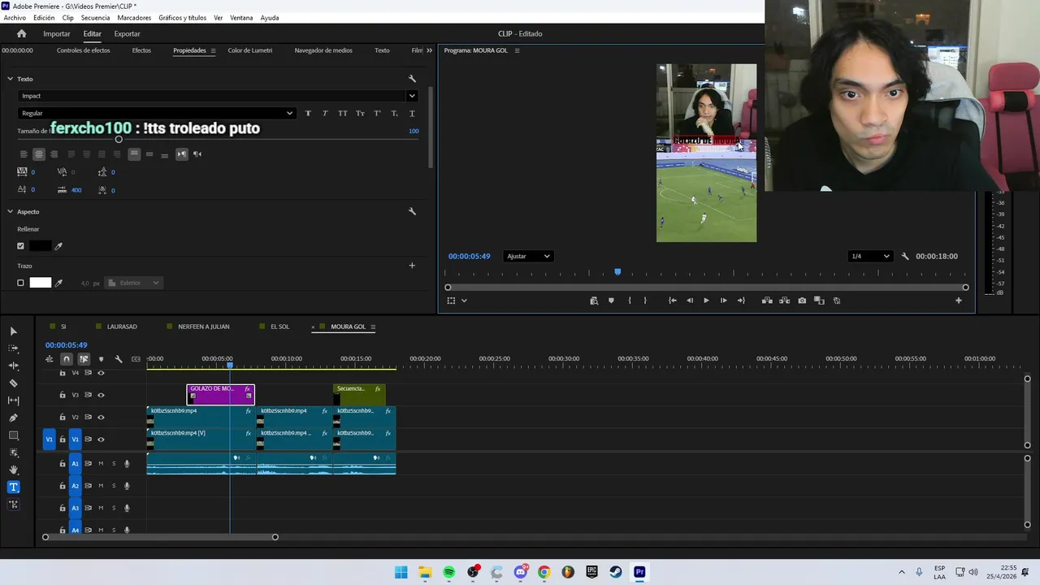Mute audio track A1
1040x585 pixels.
coord(101,463)
